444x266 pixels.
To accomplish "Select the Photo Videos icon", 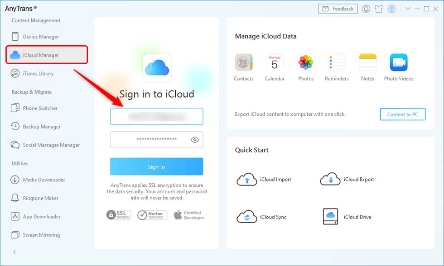I will [398, 62].
